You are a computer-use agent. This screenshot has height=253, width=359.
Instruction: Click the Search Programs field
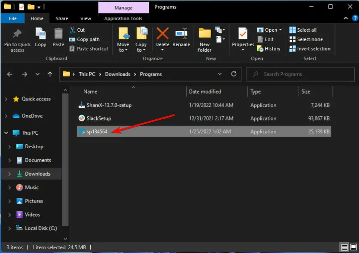300,74
